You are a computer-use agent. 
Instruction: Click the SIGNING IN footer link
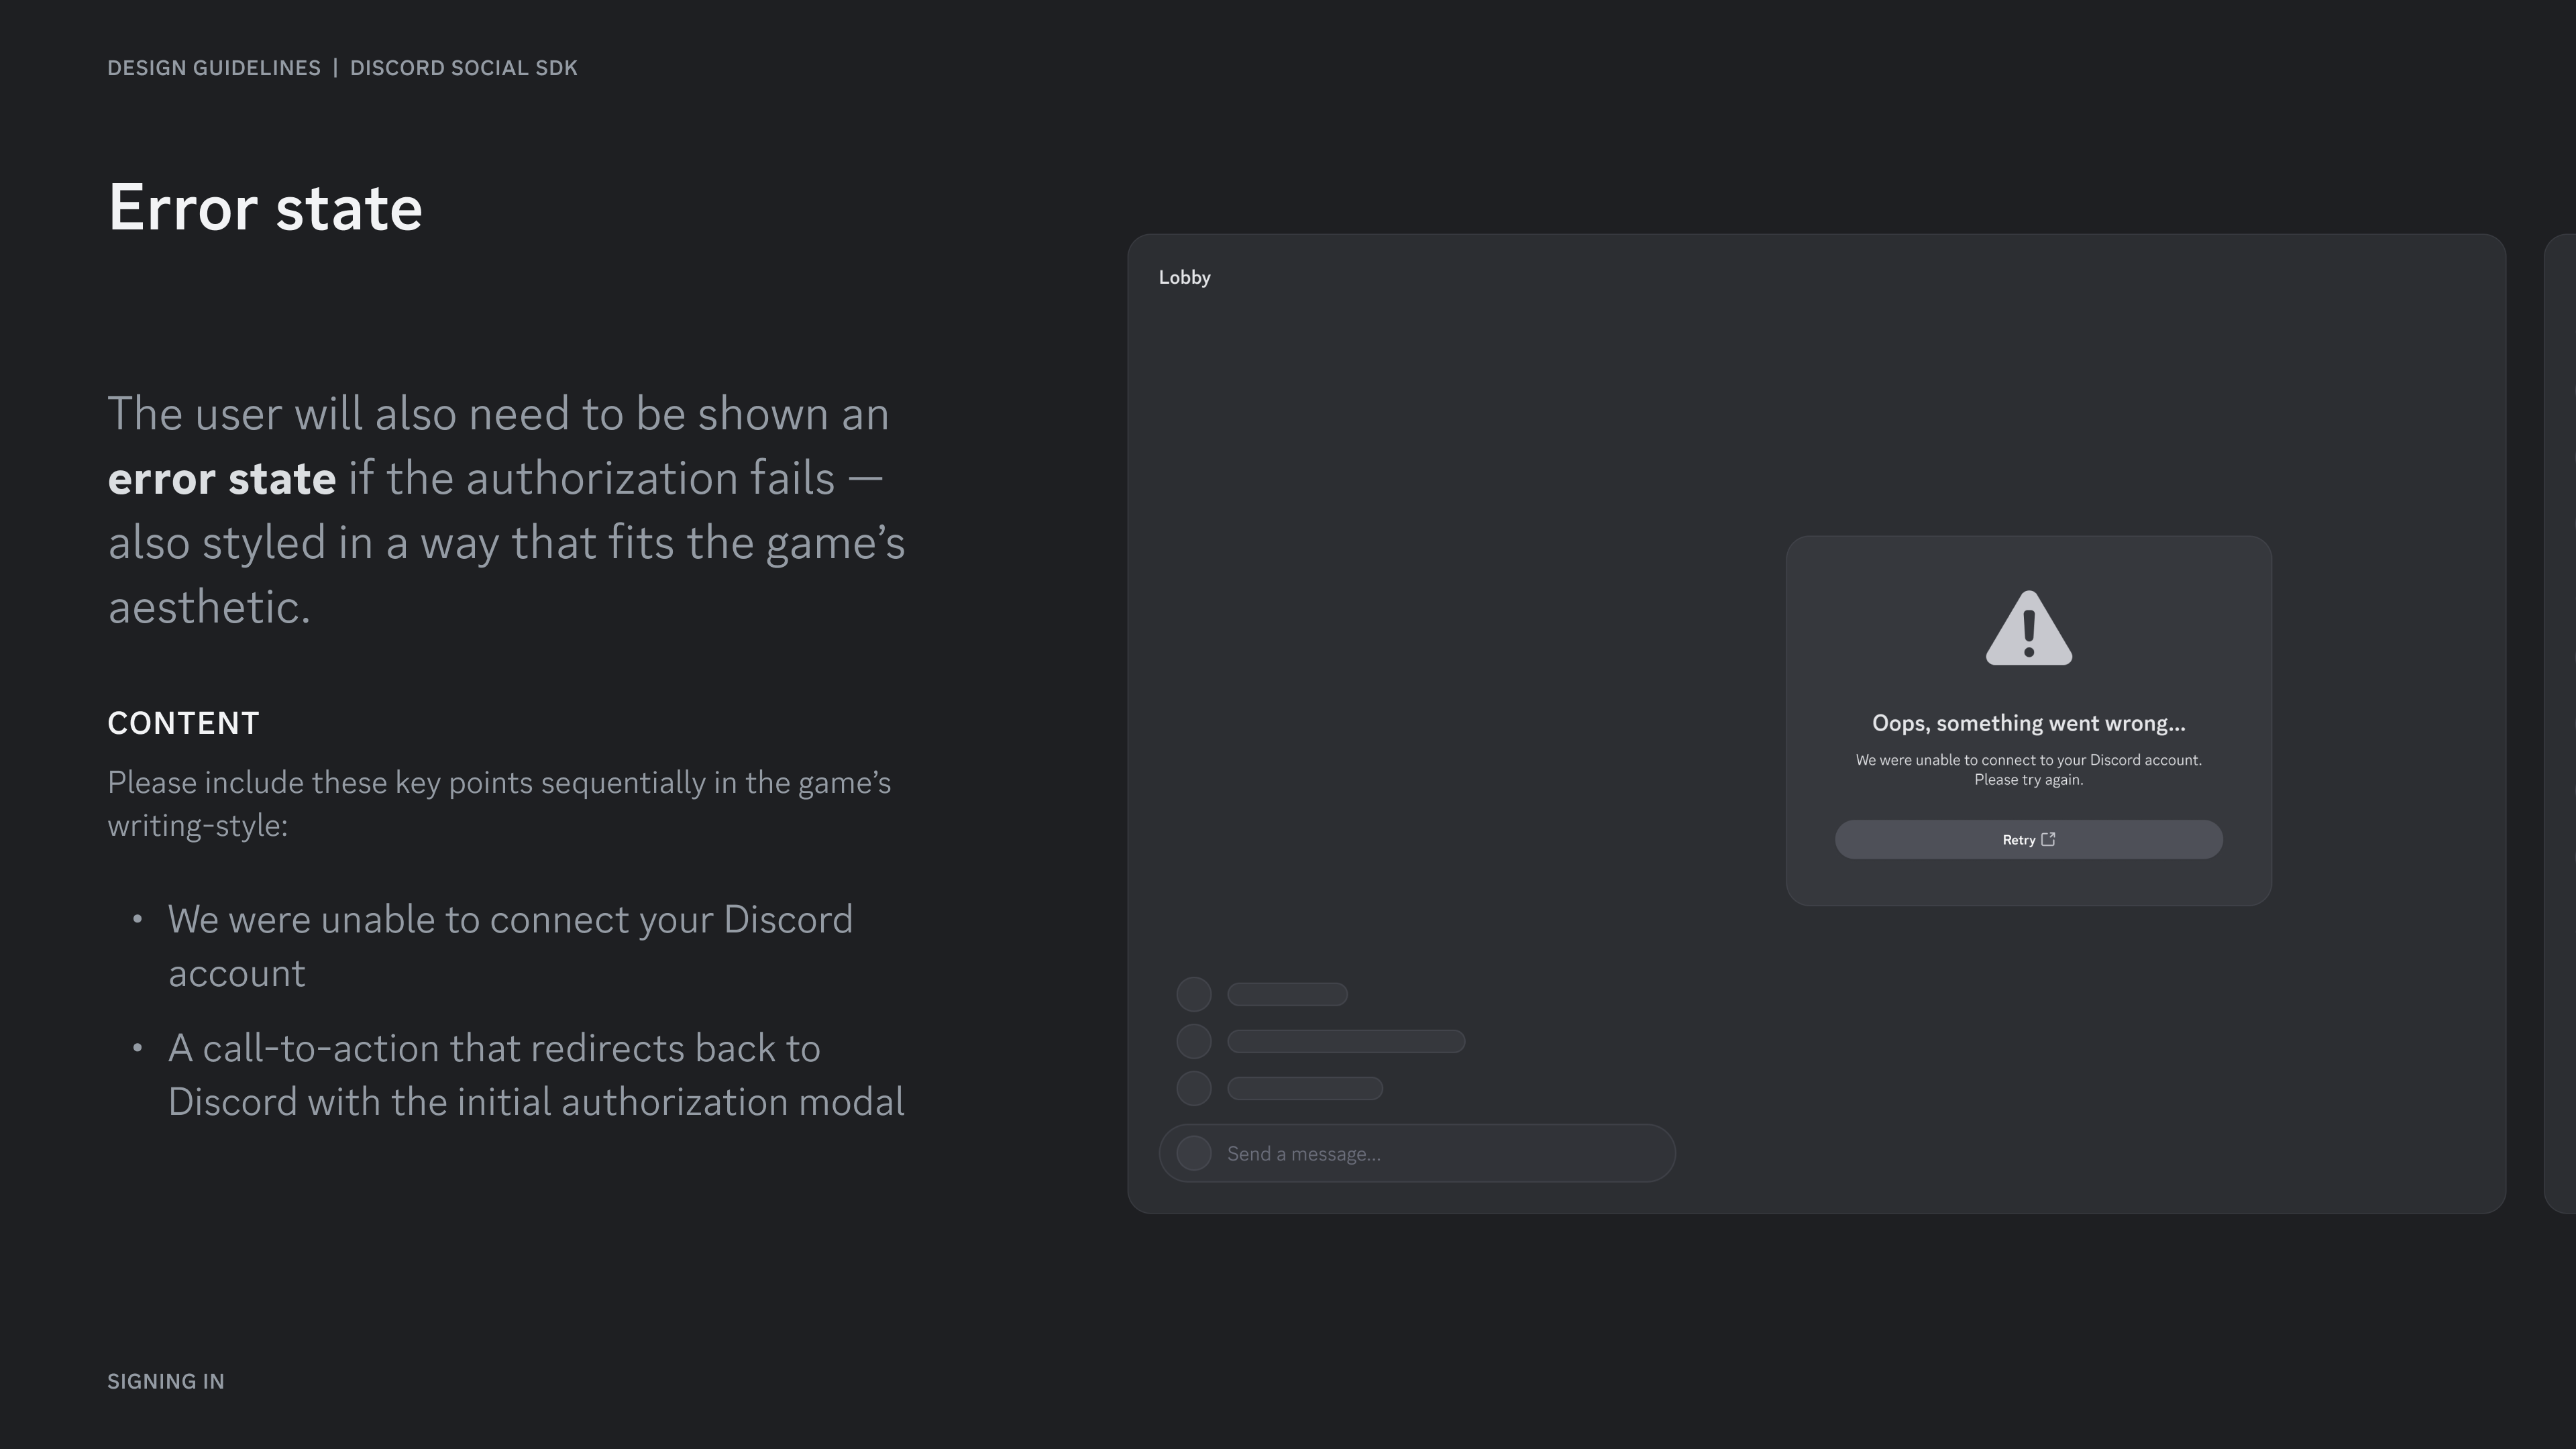[x=166, y=1381]
